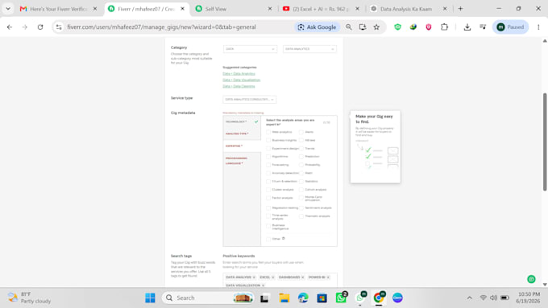
Task: Check the Algorithms checkbox
Action: (x=268, y=157)
